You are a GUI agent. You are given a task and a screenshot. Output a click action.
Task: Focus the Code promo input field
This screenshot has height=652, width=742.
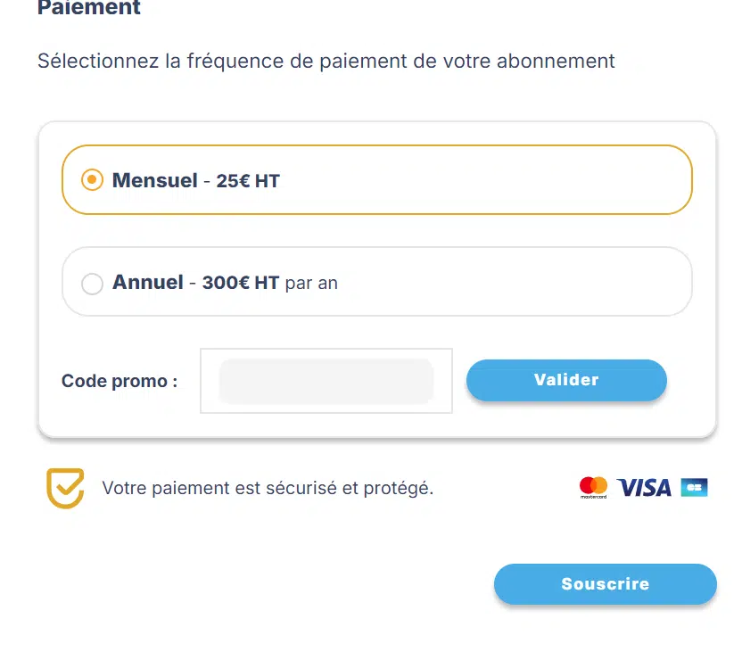tap(326, 381)
